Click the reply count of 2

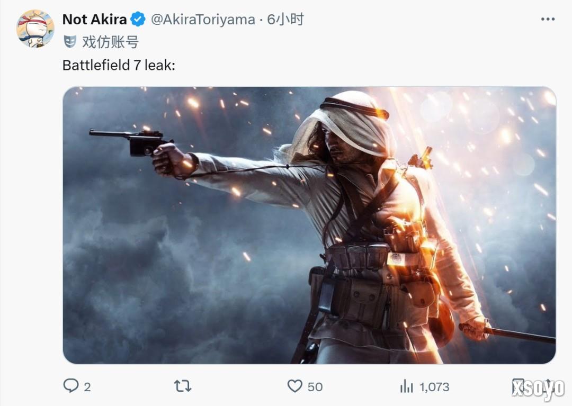click(87, 387)
